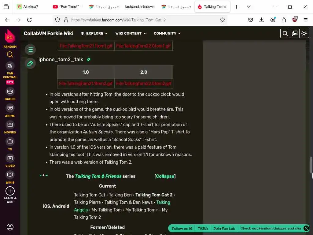This screenshot has width=313, height=235.
Task: Open the Games sidebar icon
Action: click(10, 91)
